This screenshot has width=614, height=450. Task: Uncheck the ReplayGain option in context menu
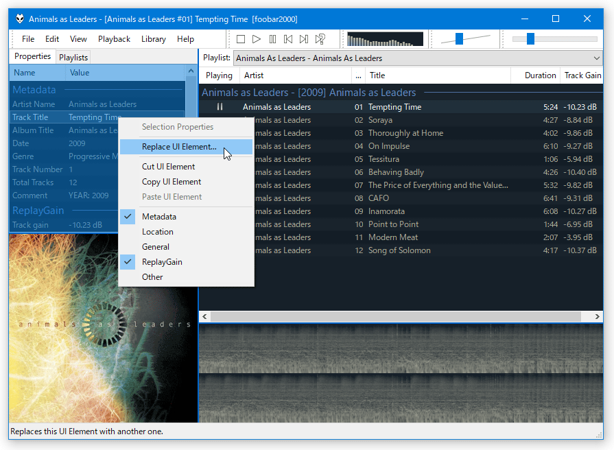tap(187, 262)
